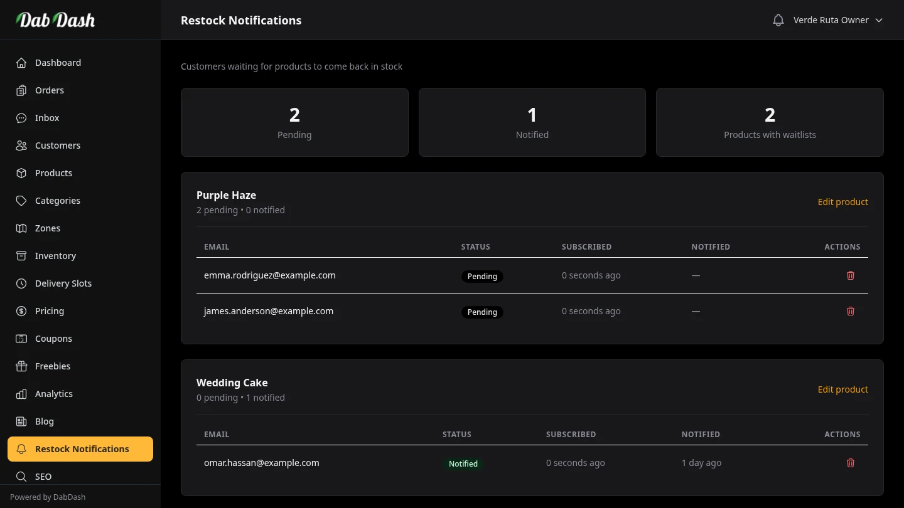Open the SEO menu item
The height and width of the screenshot is (508, 904).
(43, 477)
